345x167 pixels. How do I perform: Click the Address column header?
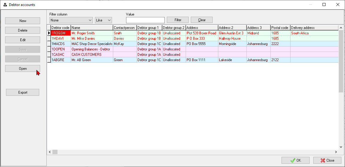(202, 28)
